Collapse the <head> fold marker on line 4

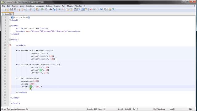pos(10,26)
